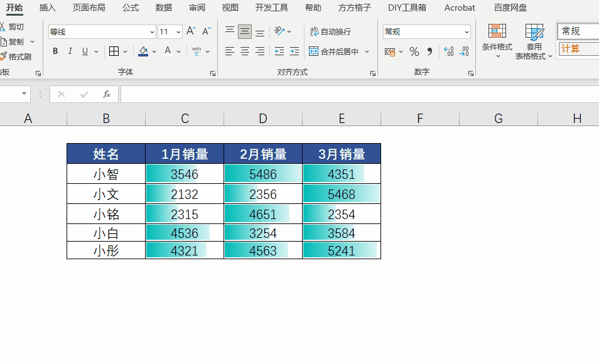Viewport: 599px width, 364px height.
Task: Select cell with value 5486
Action: [263, 174]
